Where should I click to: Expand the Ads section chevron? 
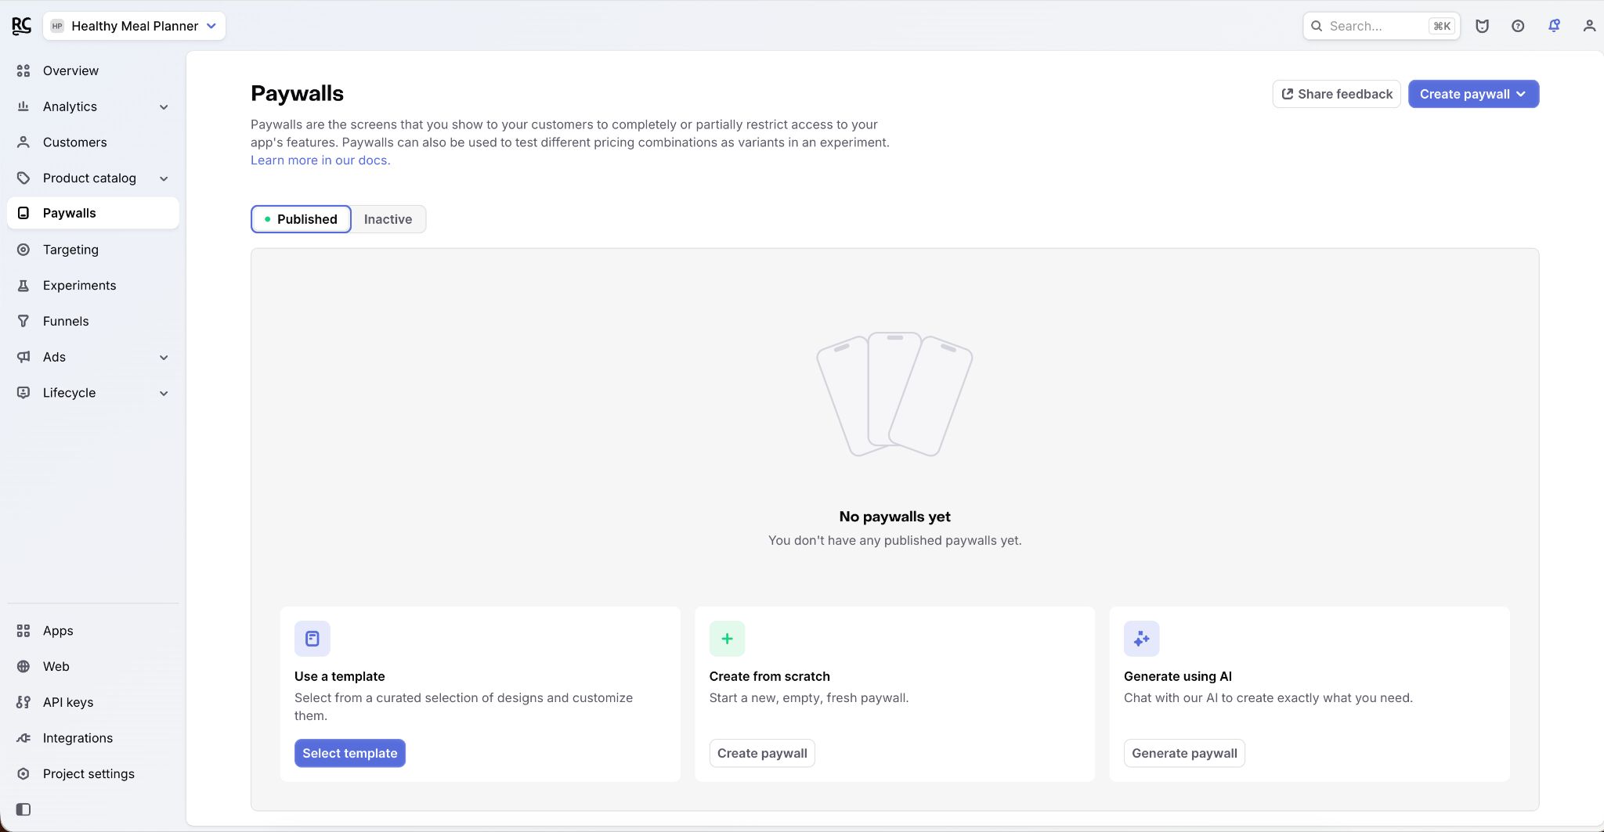164,358
